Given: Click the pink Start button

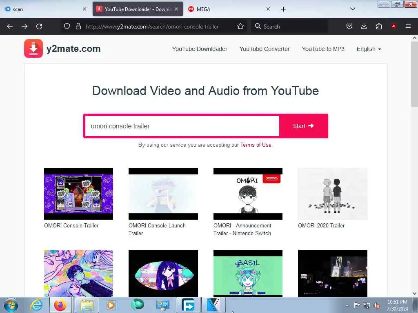Looking at the screenshot, I should click(x=303, y=126).
